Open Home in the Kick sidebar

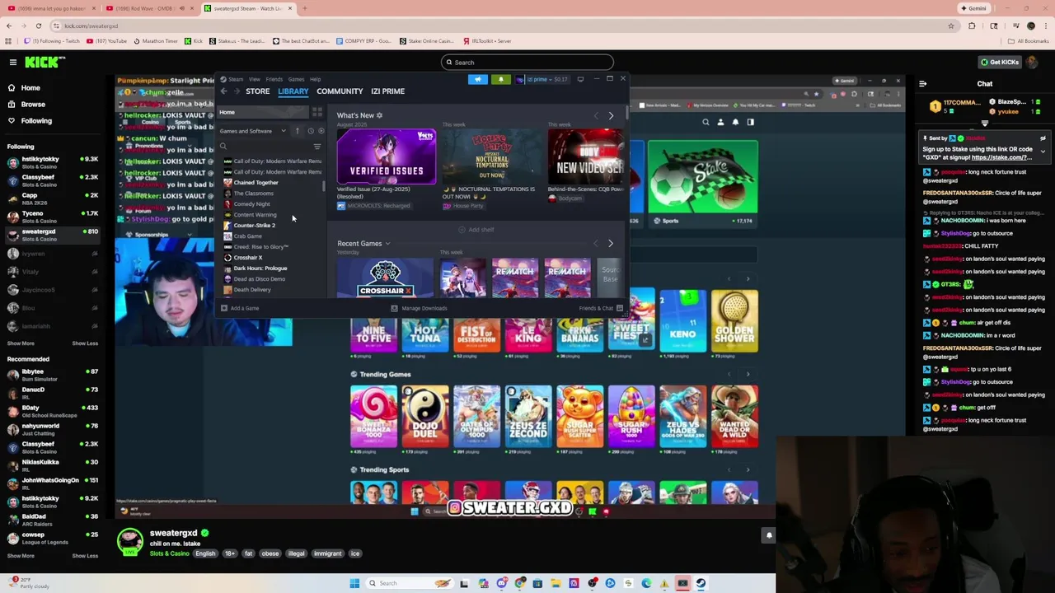pos(30,87)
